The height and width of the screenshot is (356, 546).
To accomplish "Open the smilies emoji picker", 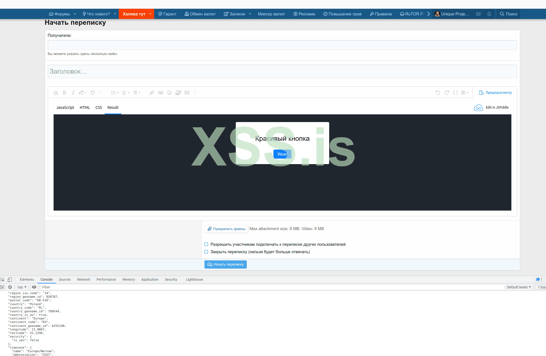I will coord(169,93).
